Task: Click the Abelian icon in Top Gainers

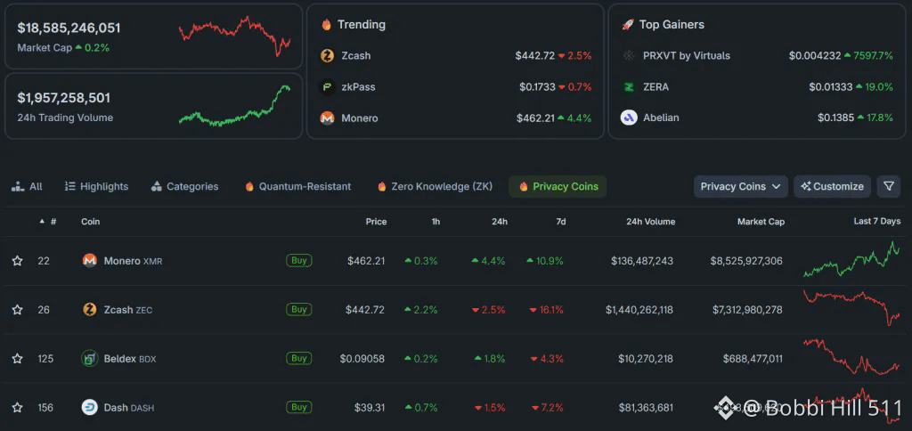Action: tap(629, 118)
